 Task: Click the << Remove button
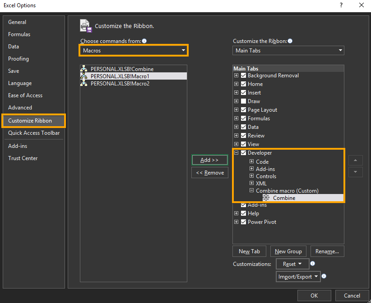pyautogui.click(x=209, y=173)
